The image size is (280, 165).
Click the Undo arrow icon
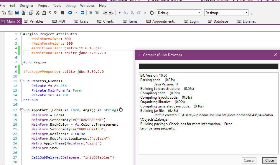click(50, 13)
